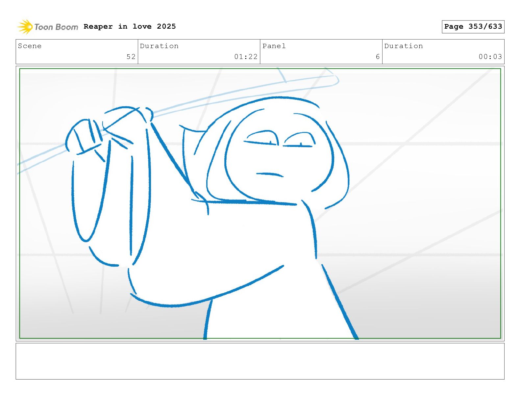Select panel number 6

[x=378, y=57]
